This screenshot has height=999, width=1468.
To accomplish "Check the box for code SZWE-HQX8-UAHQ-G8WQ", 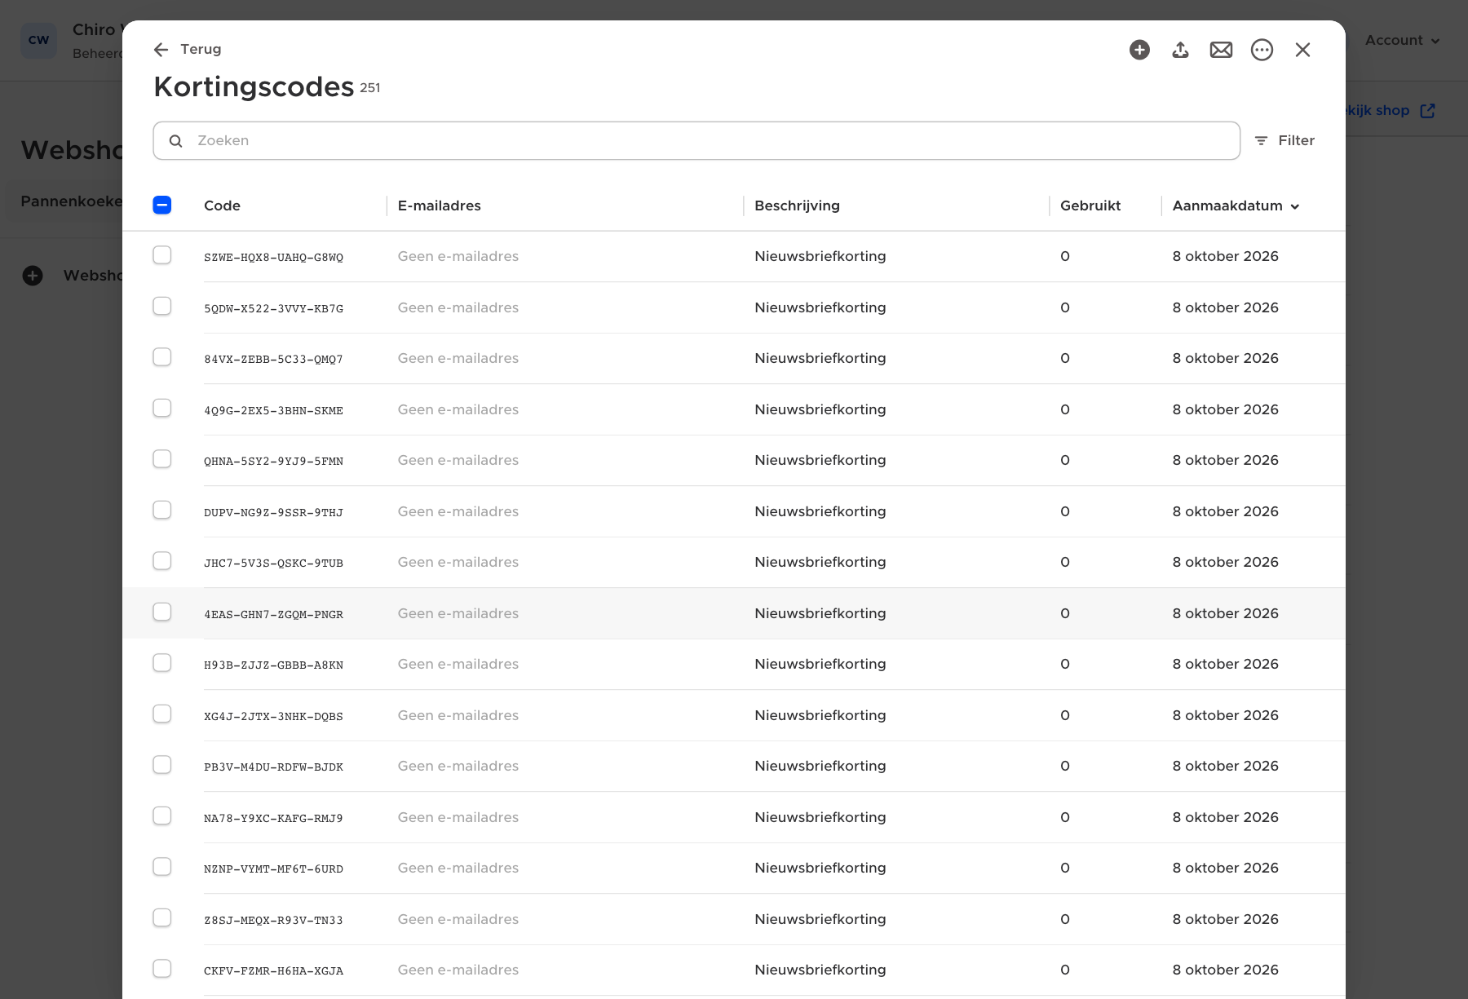I will pos(162,255).
